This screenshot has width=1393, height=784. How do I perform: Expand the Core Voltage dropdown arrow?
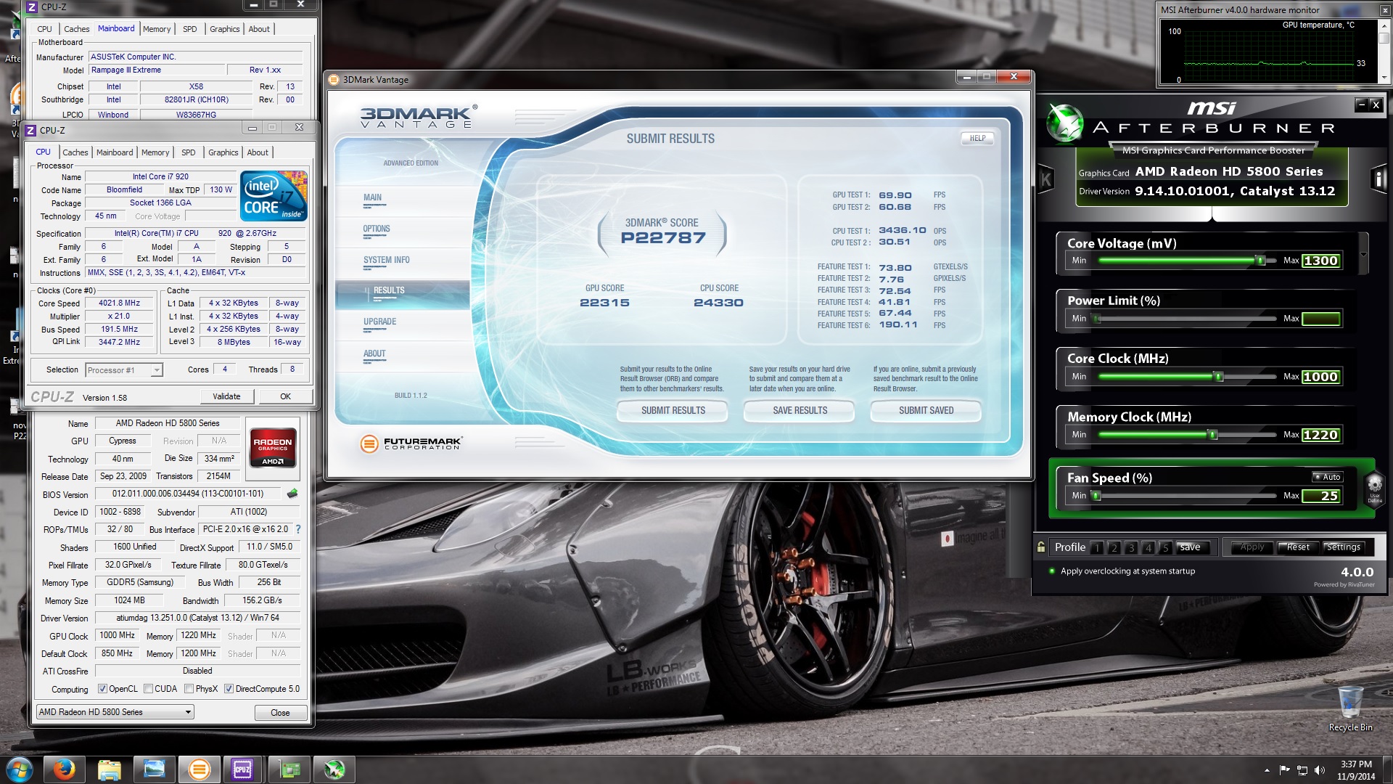[1364, 254]
